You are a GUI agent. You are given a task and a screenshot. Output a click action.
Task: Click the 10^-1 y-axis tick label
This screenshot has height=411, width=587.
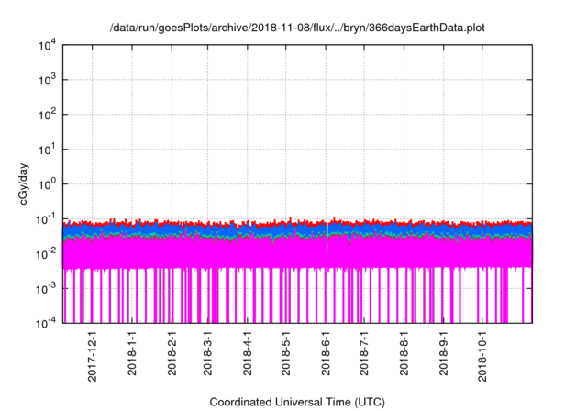[46, 219]
